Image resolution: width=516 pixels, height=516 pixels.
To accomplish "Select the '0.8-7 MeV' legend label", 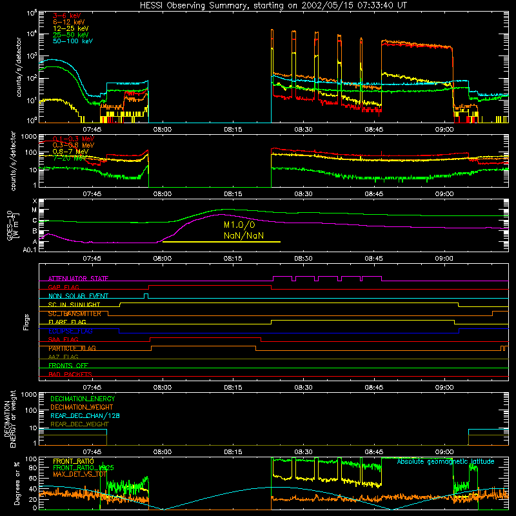I will click(x=70, y=152).
